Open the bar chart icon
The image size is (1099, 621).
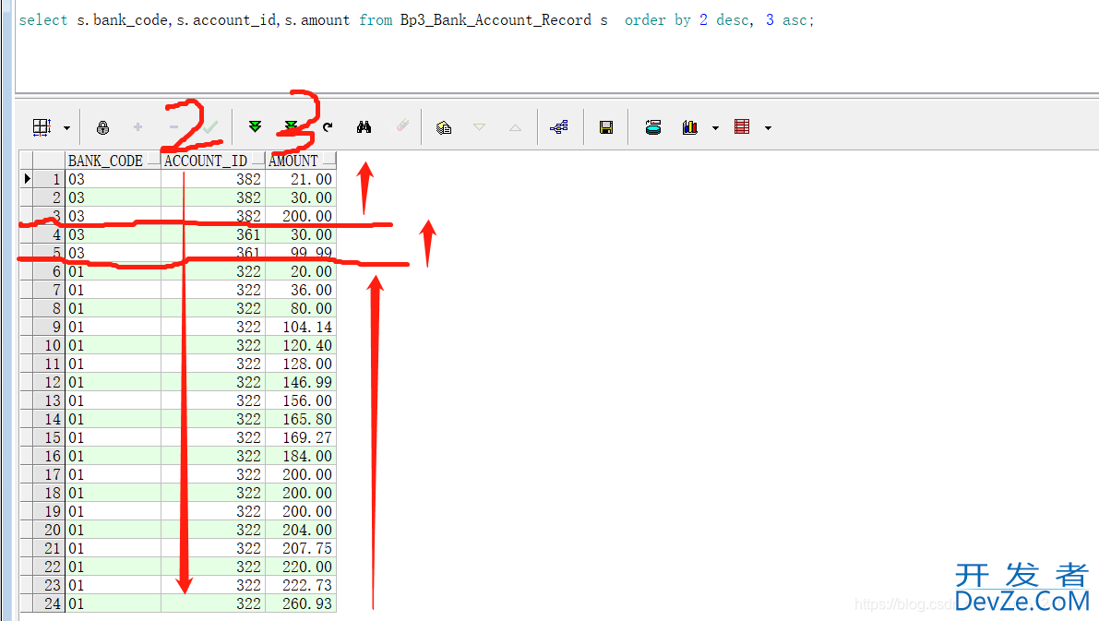point(689,126)
